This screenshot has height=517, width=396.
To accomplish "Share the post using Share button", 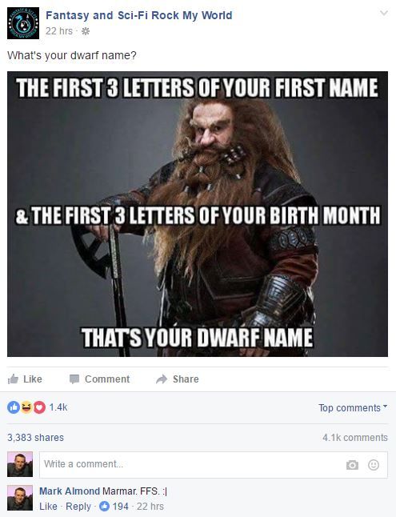I will tap(178, 379).
